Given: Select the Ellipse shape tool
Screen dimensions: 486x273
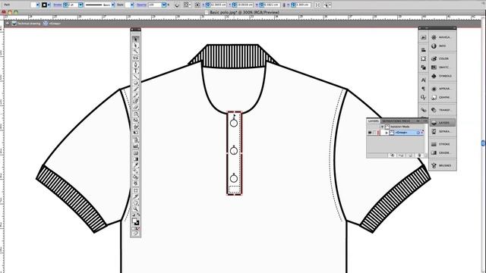Looking at the screenshot, I should (x=135, y=83).
